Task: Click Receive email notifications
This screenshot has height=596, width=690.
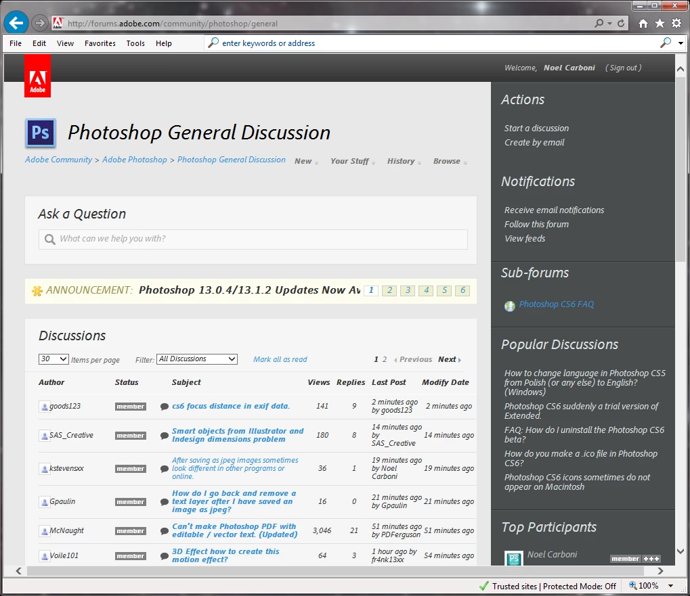Action: click(554, 210)
